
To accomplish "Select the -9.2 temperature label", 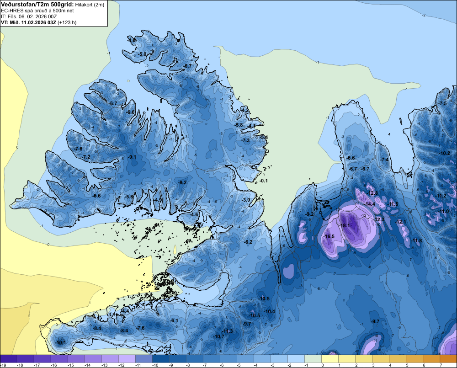I will click(x=309, y=214).
